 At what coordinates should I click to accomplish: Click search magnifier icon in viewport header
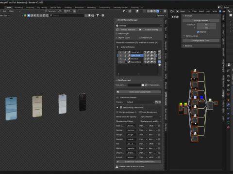tap(51, 15)
